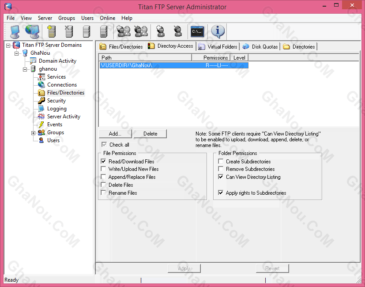The height and width of the screenshot is (287, 365).
Task: Collapse the GhaNou domain node
Action: (16, 53)
